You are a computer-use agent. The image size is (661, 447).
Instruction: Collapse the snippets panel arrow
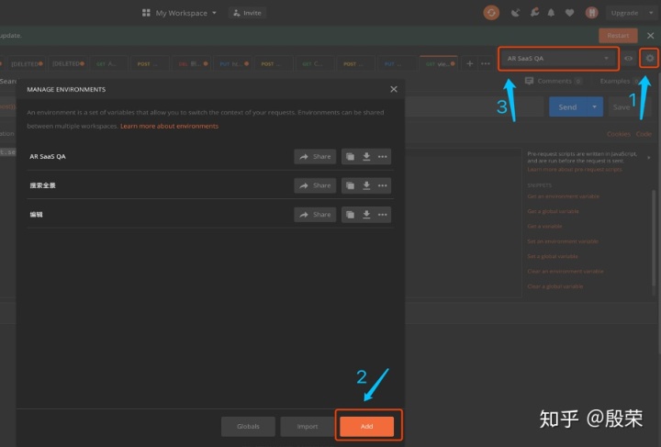click(649, 158)
